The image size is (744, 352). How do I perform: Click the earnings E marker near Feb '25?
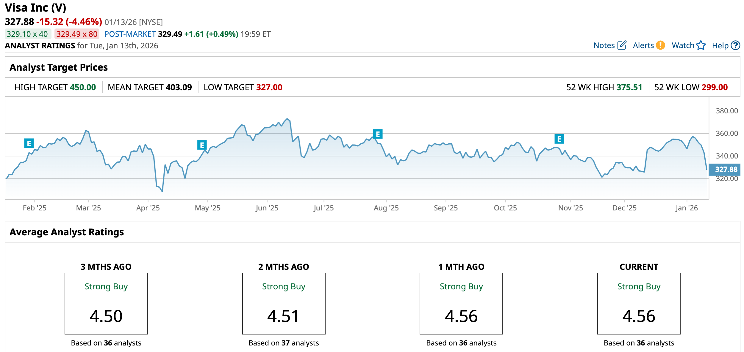tap(29, 143)
